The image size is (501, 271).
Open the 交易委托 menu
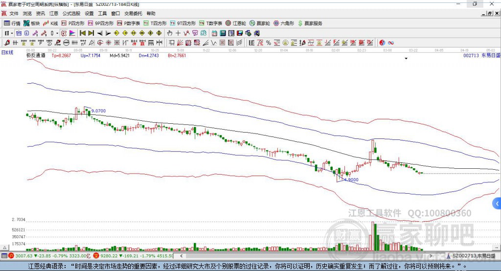click(x=133, y=13)
